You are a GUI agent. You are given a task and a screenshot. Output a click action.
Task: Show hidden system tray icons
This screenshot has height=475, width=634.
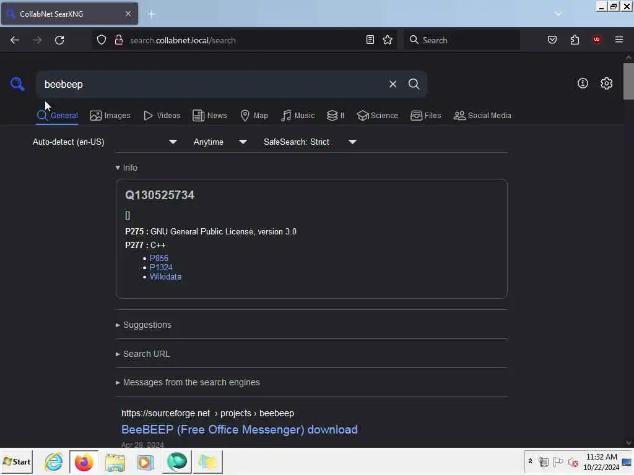coord(530,461)
